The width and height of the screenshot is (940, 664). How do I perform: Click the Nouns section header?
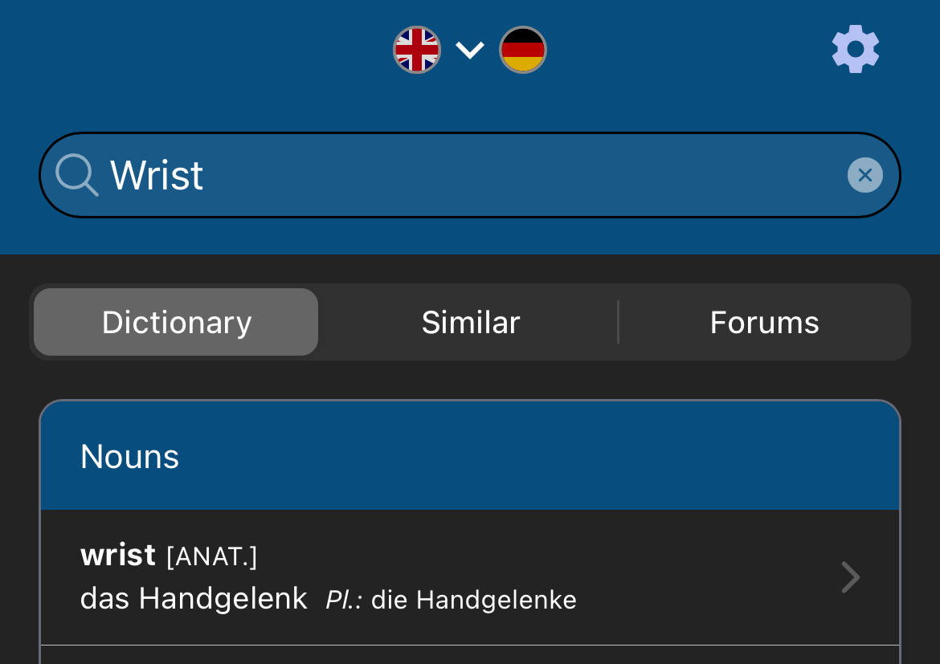tap(130, 457)
